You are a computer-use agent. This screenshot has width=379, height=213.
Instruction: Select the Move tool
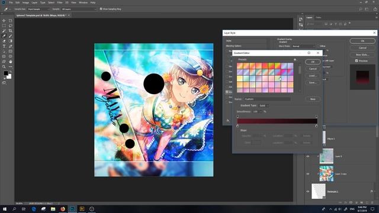(x=4, y=21)
